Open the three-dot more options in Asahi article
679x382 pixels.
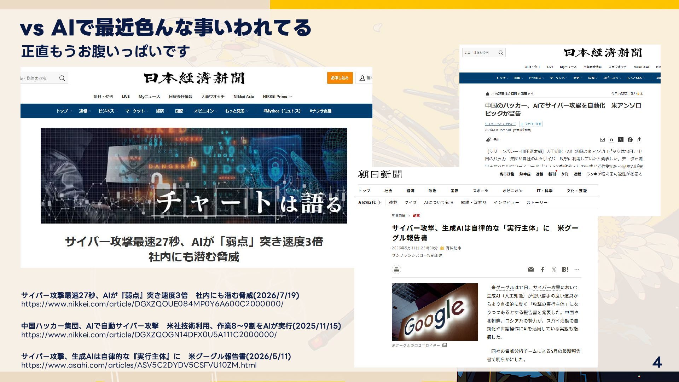point(577,270)
